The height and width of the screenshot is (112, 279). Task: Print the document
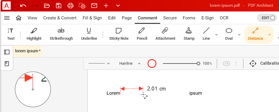point(70,6)
